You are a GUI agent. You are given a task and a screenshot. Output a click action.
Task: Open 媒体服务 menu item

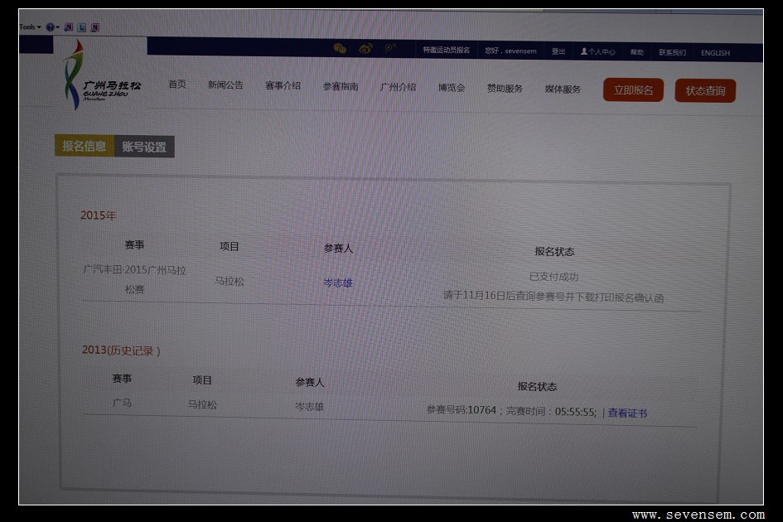[x=563, y=89]
